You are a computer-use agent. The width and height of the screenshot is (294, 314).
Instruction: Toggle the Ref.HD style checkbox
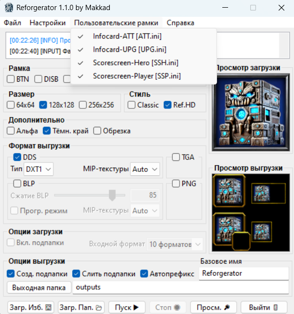coord(167,105)
